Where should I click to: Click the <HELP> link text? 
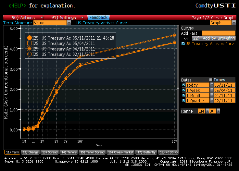coord(17,6)
